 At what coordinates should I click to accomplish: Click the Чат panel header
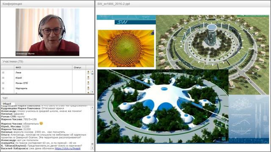point(47,98)
